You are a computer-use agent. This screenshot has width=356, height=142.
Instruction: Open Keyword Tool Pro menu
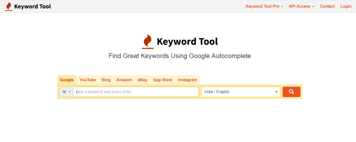[264, 6]
